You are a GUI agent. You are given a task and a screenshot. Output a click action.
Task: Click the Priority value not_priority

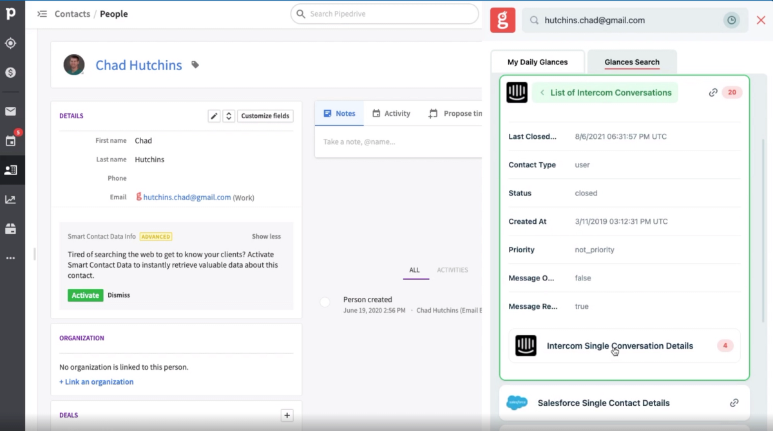tap(595, 250)
